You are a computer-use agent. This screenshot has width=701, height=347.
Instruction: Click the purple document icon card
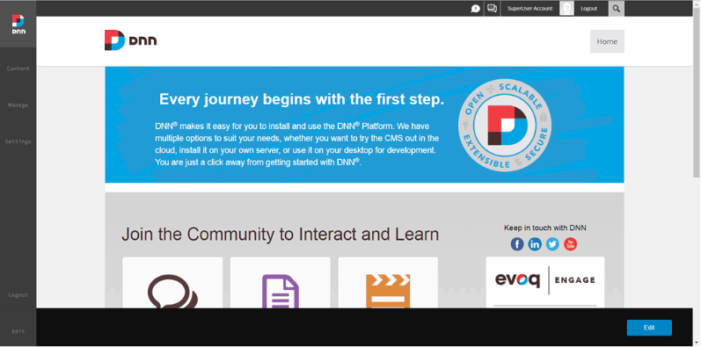281,291
